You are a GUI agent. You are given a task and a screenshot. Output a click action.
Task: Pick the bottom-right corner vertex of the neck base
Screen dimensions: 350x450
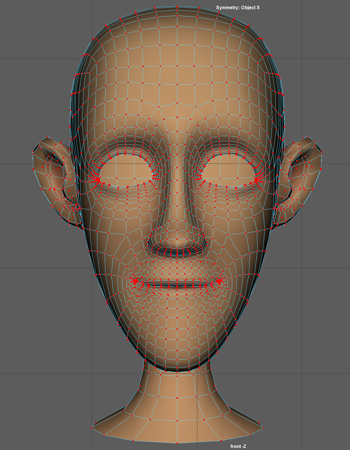[x=263, y=428]
